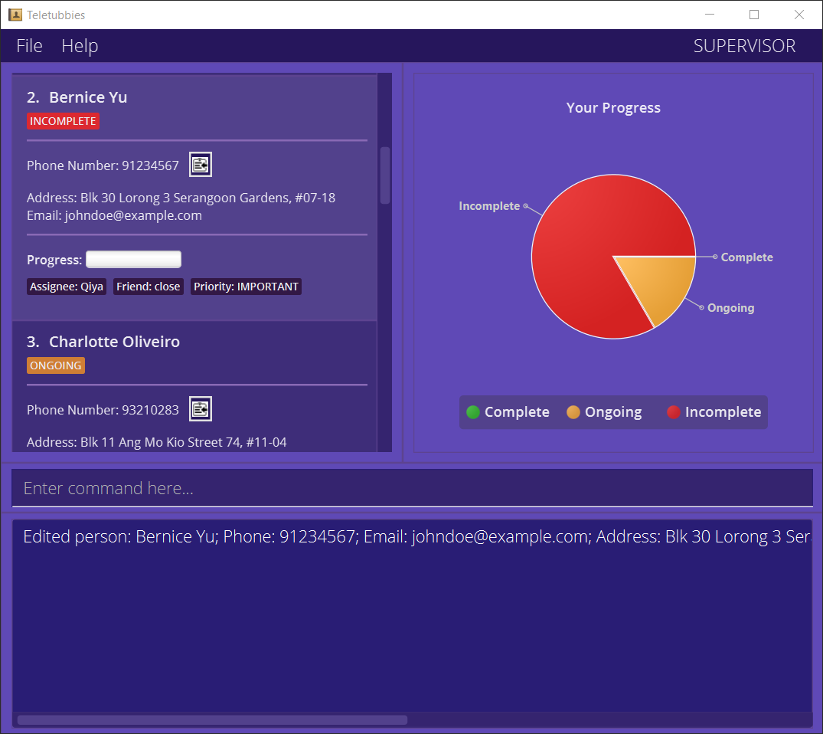
Task: Click the green Complete legend dot
Action: point(473,412)
